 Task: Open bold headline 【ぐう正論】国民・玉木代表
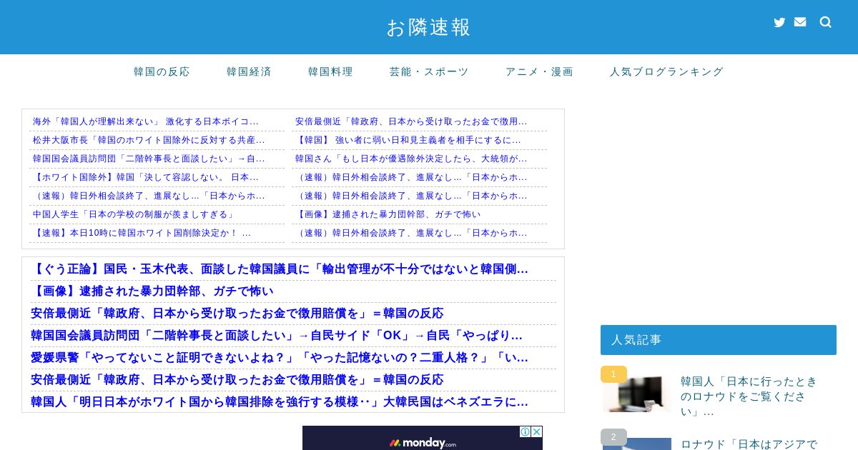(x=280, y=269)
